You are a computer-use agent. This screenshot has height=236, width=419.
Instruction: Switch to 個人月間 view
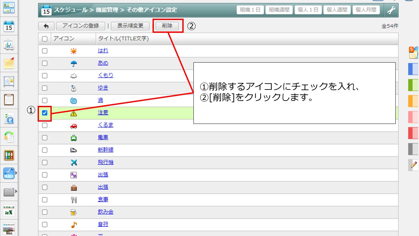(366, 10)
